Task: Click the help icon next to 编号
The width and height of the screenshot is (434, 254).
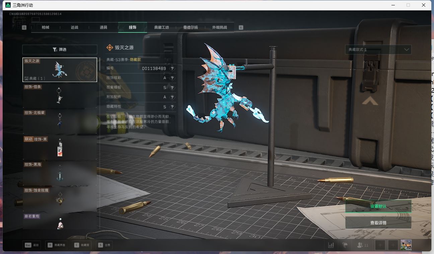Action: click(x=172, y=69)
